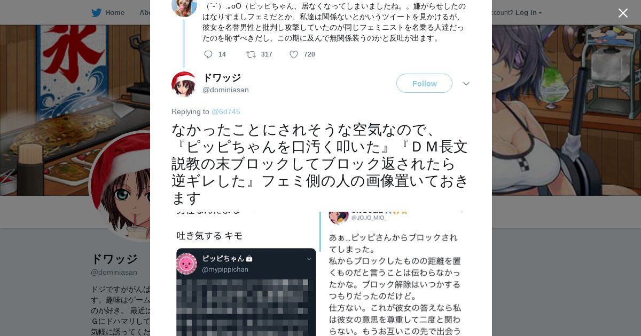Open the Log in dropdown
Viewport: 641px width, 336px height.
point(529,12)
